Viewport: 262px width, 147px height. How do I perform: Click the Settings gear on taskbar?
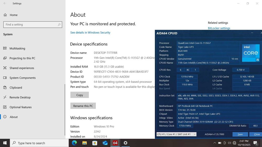[125, 143]
